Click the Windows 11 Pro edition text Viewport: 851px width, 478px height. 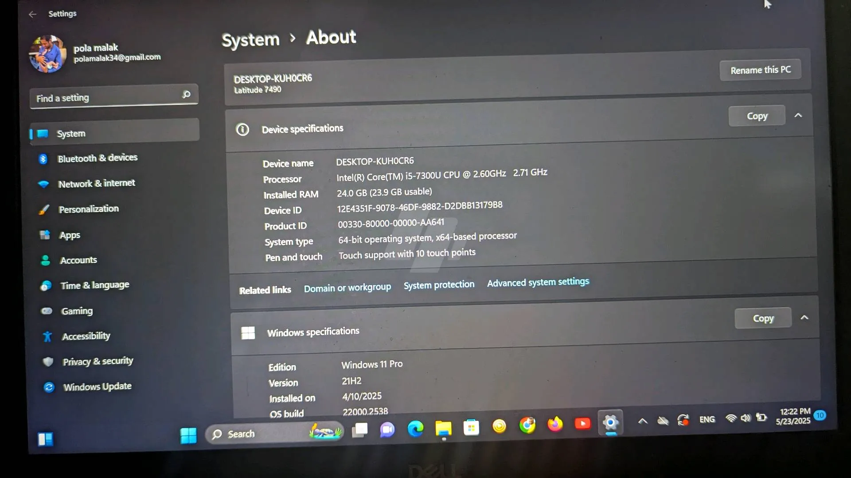[x=372, y=365]
